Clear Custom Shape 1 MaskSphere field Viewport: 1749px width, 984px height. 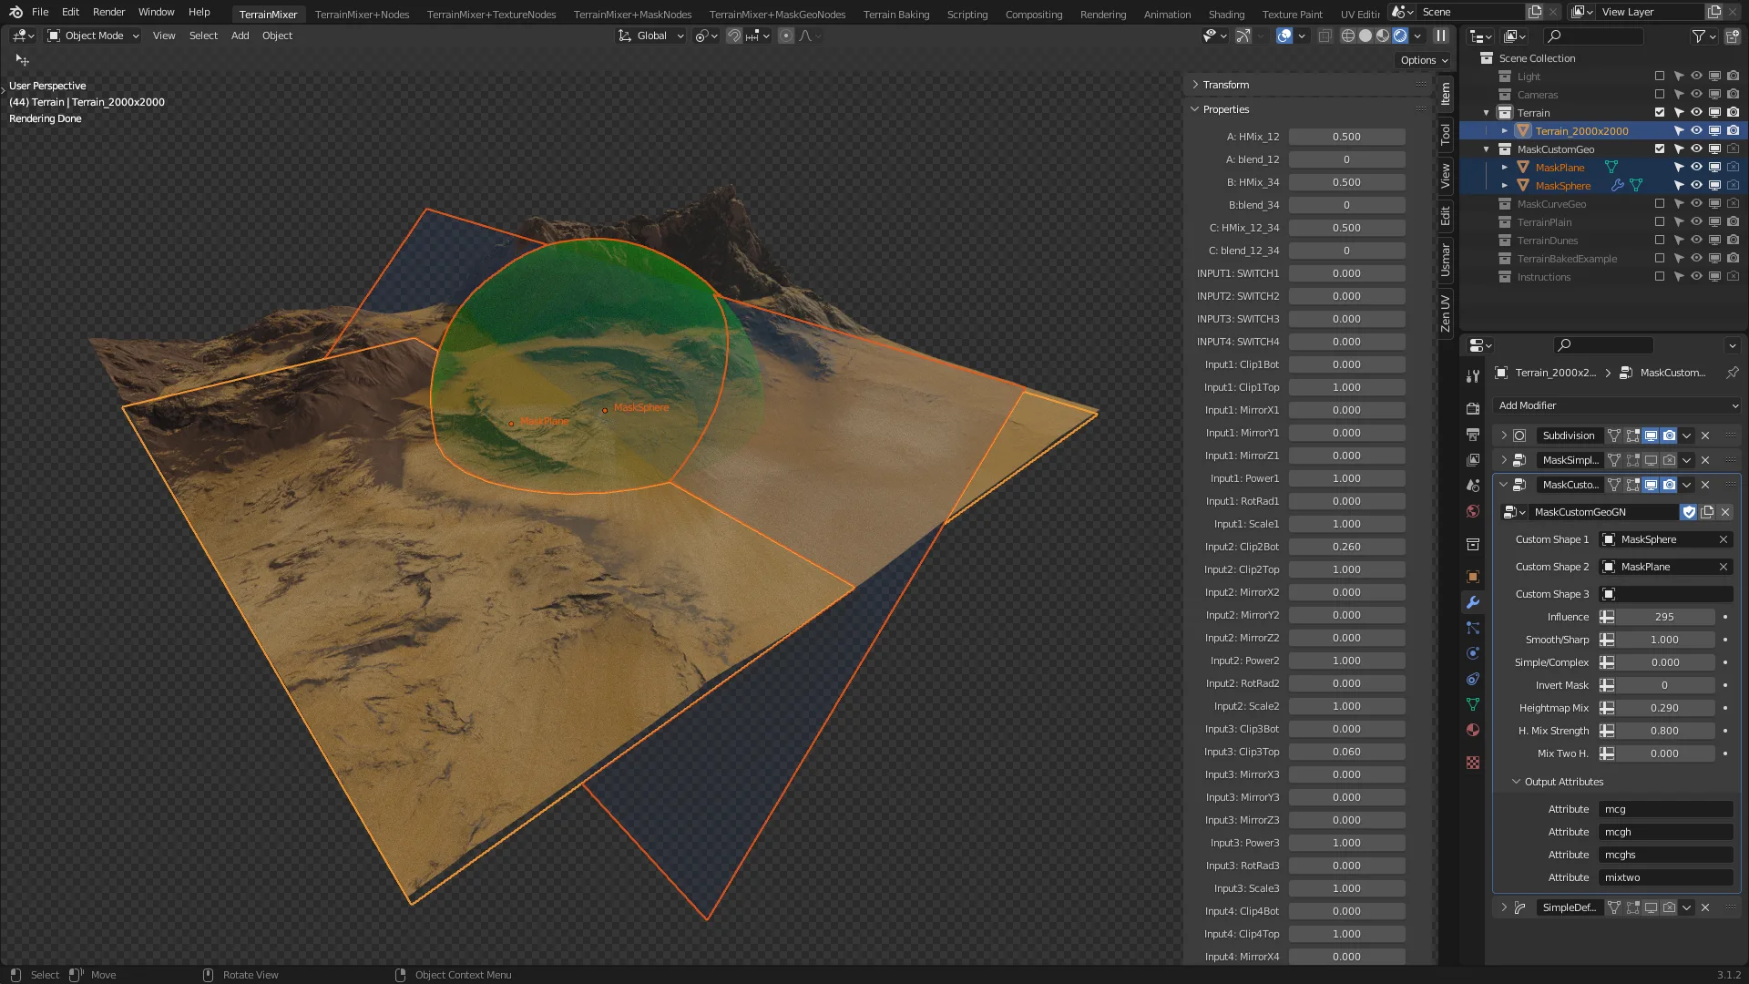pyautogui.click(x=1723, y=539)
